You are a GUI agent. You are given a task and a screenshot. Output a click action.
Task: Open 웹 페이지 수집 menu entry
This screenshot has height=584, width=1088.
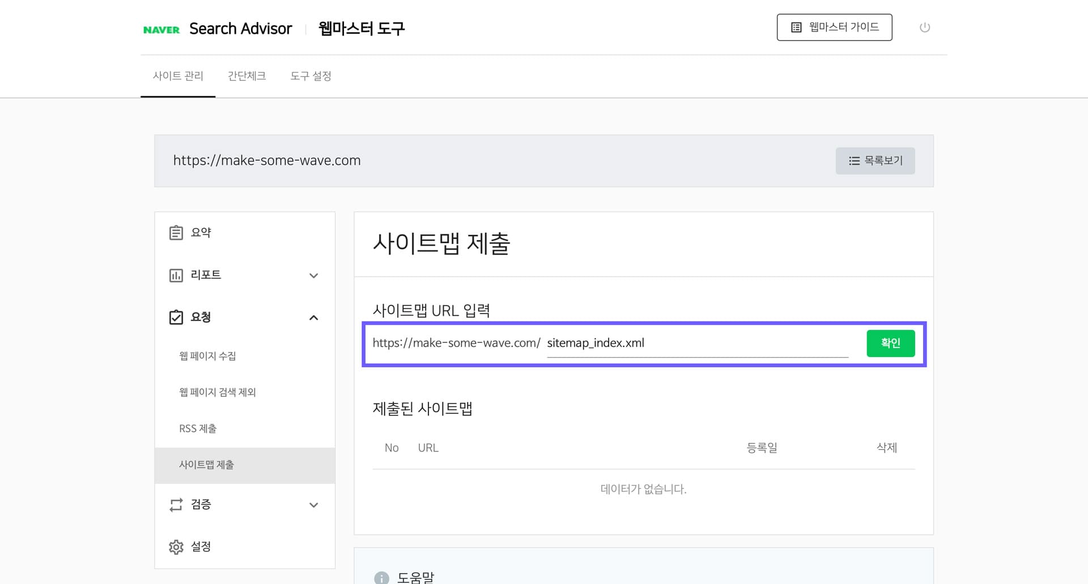pyautogui.click(x=207, y=356)
